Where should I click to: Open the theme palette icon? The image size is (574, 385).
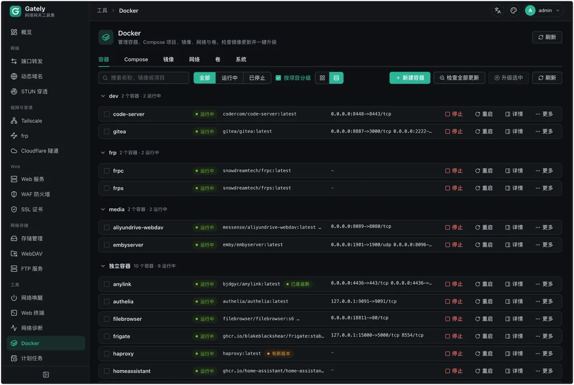tap(513, 10)
